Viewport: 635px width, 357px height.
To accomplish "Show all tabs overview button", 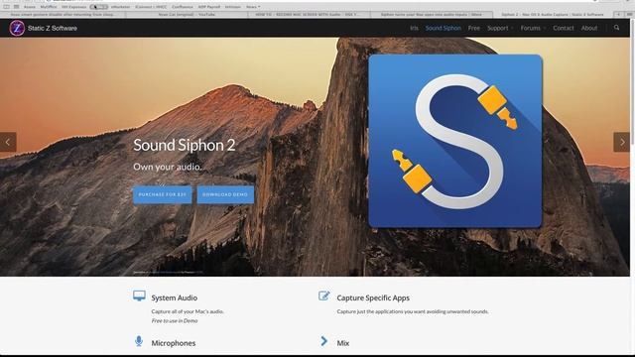I will coord(629,14).
